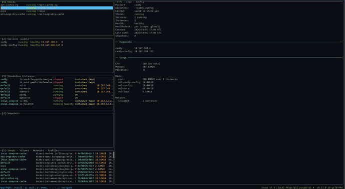The height and width of the screenshot is (189, 345).
Task: Click Memory value 107.61MiB
Action: tap(148, 67)
